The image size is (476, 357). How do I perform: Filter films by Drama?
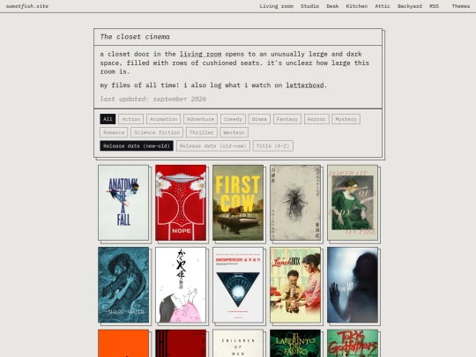pyautogui.click(x=259, y=119)
